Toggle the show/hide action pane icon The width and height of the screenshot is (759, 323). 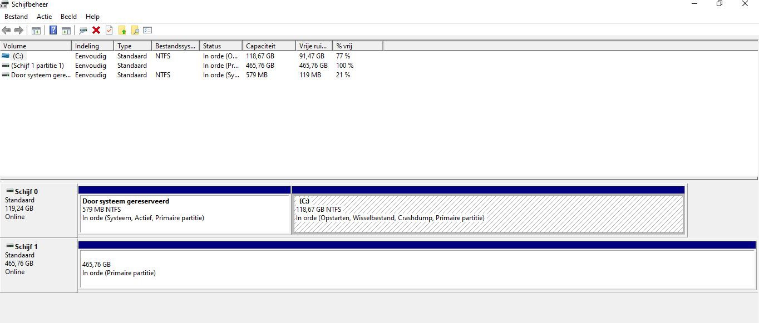(66, 30)
